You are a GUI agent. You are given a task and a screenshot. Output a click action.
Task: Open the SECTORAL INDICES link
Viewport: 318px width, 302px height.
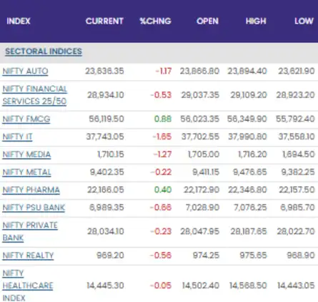pyautogui.click(x=44, y=52)
